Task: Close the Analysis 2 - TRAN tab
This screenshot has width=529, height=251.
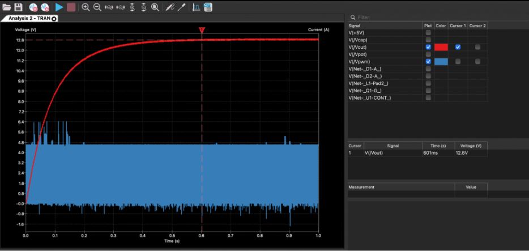Action: click(54, 19)
